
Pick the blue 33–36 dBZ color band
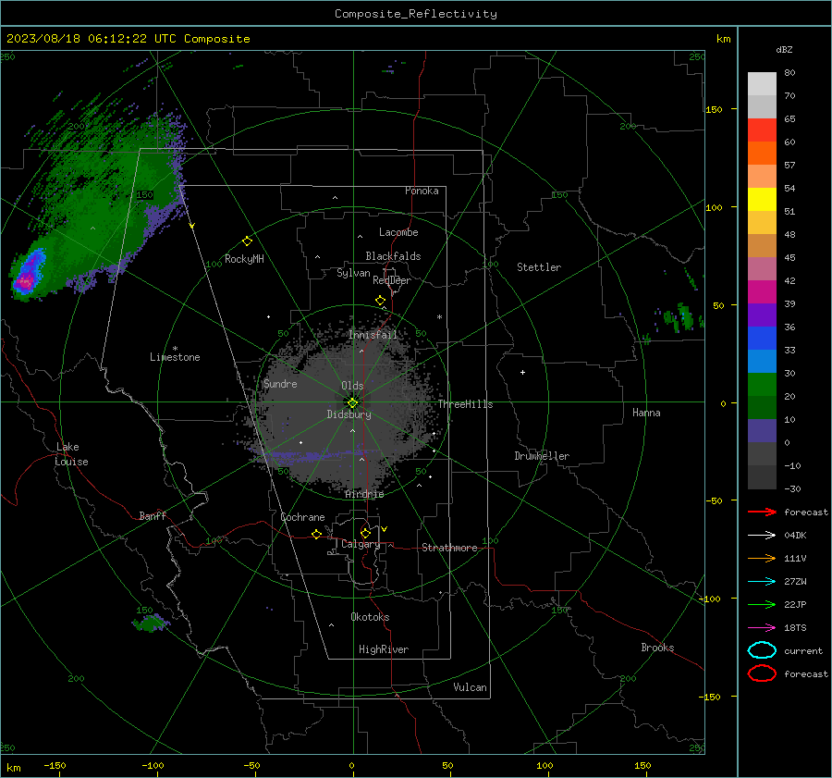[x=762, y=339]
